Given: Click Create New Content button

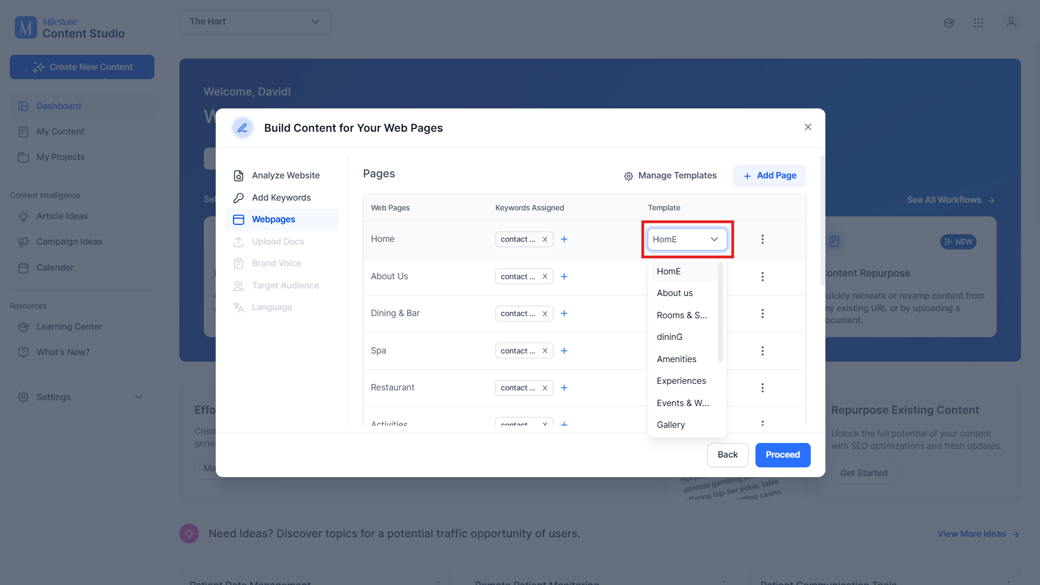Looking at the screenshot, I should click(82, 67).
